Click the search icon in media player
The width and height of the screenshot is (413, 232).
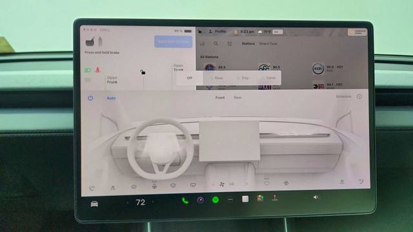[216, 43]
